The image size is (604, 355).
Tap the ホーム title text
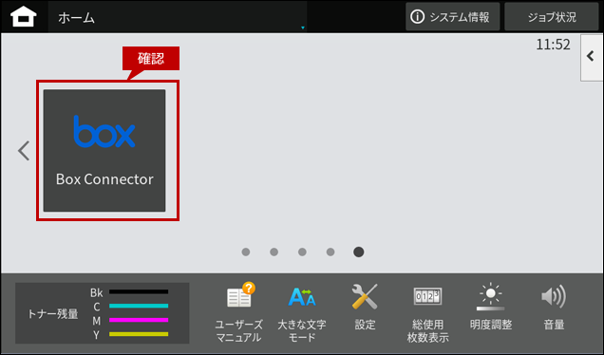click(76, 18)
